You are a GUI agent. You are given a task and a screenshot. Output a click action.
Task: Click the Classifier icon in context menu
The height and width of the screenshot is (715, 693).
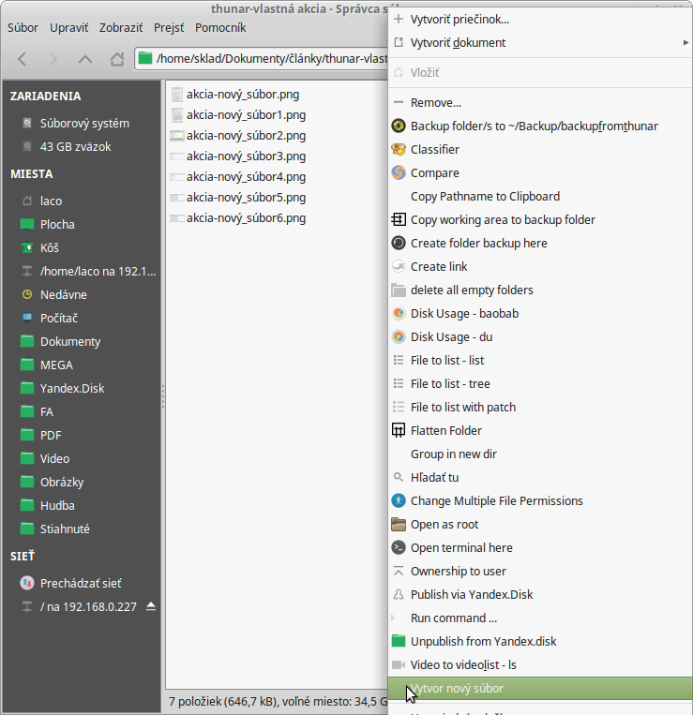399,150
